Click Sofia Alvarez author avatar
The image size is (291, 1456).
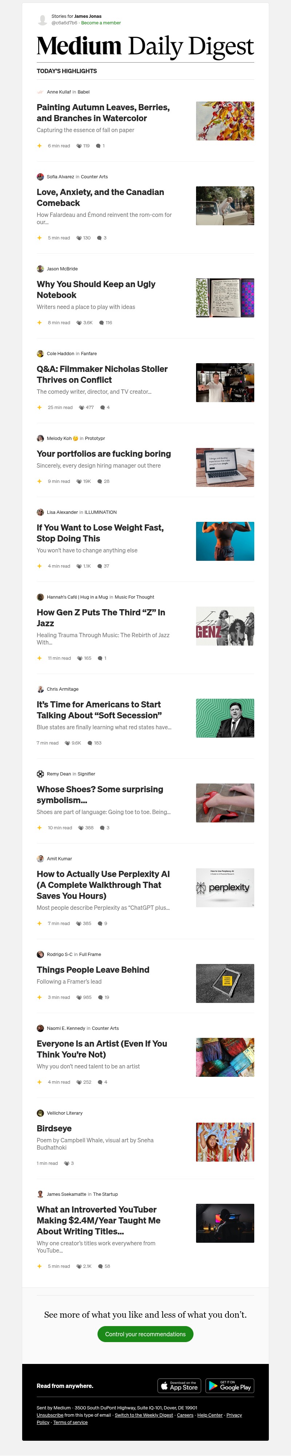click(40, 177)
